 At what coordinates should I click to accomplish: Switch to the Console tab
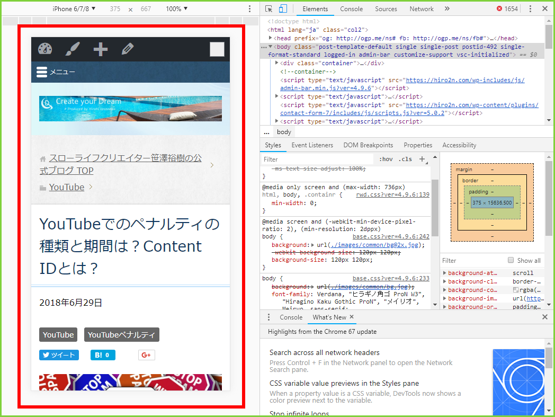tap(352, 9)
